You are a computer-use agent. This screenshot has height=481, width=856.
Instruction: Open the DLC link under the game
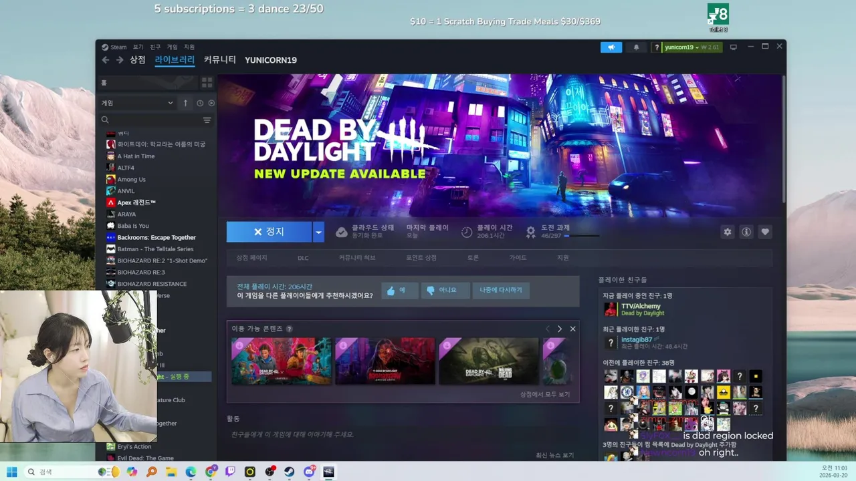(303, 258)
